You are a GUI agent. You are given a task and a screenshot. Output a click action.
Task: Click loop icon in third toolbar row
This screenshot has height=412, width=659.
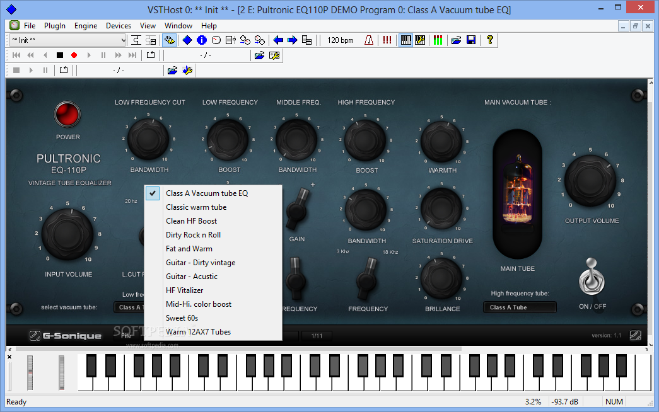(x=64, y=70)
